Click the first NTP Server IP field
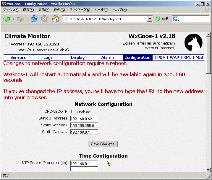212x180 pixels. pos(84,163)
